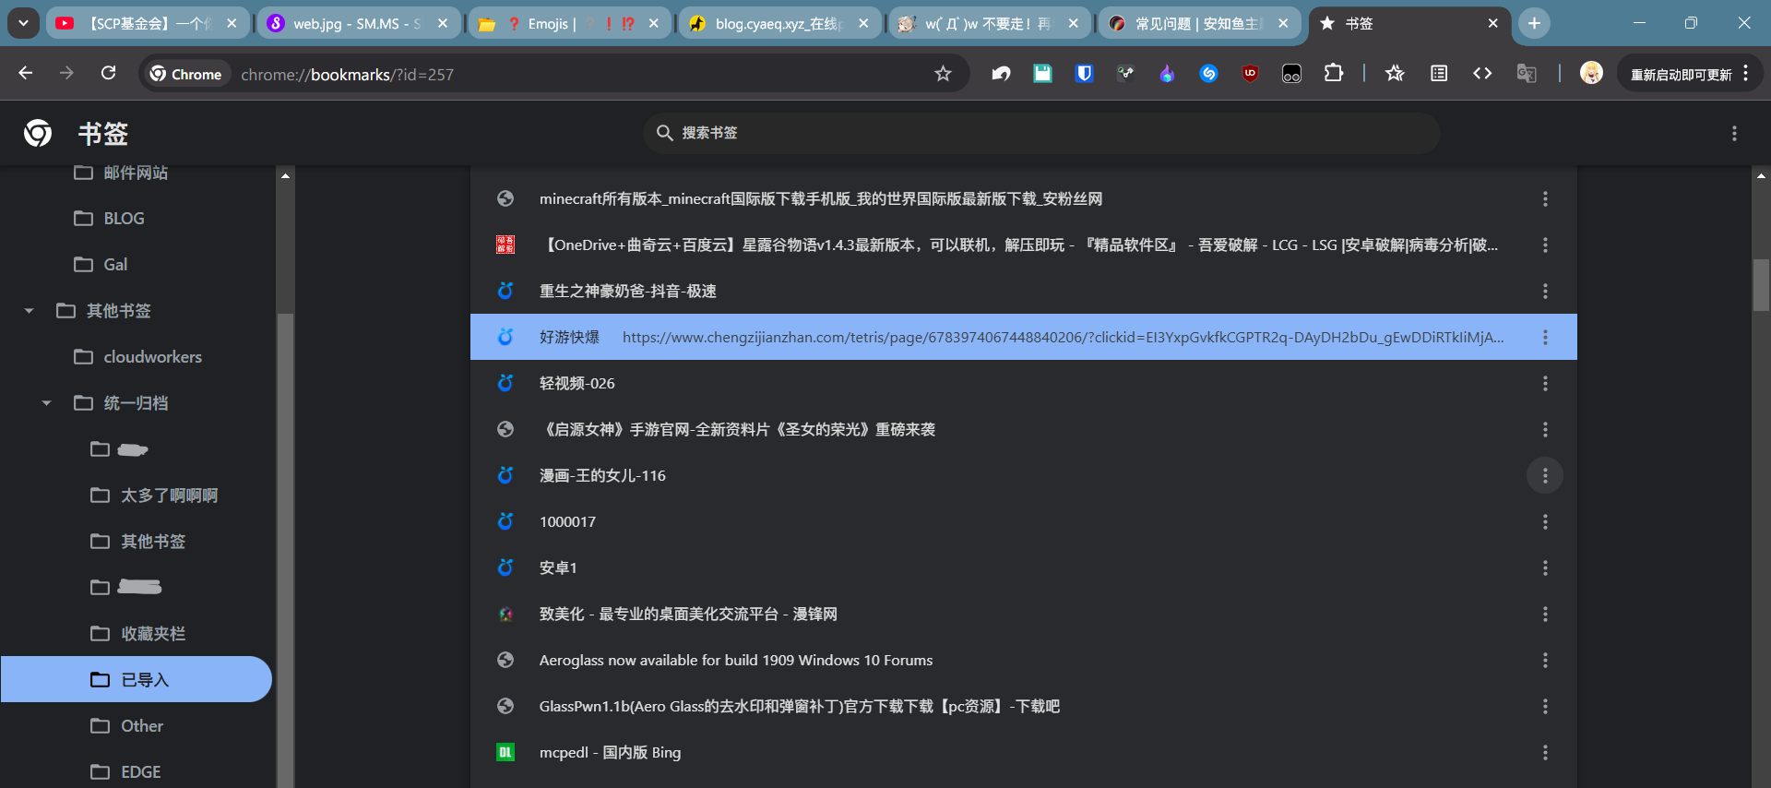Open the side panel list icon
This screenshot has height=788, width=1771.
[x=1438, y=74]
